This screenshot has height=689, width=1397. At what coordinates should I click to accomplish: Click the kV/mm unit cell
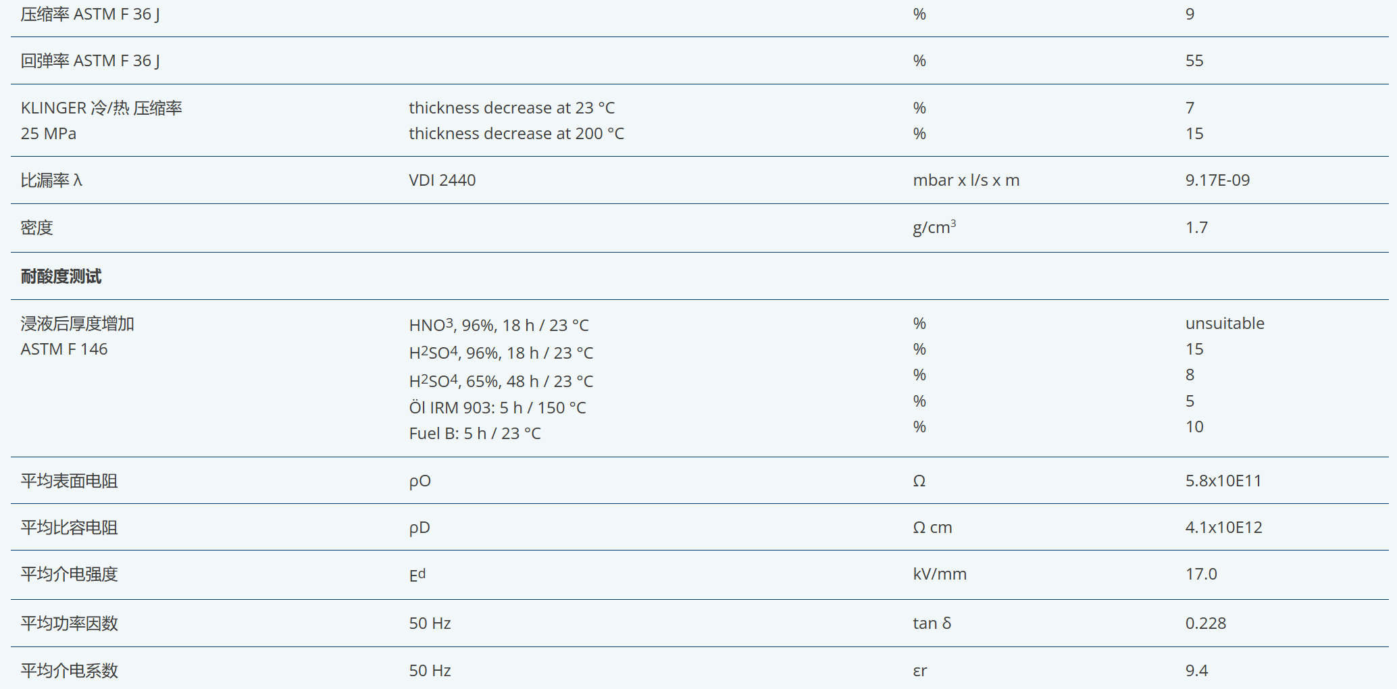(939, 574)
